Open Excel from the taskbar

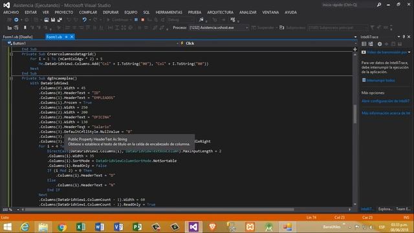(81, 227)
